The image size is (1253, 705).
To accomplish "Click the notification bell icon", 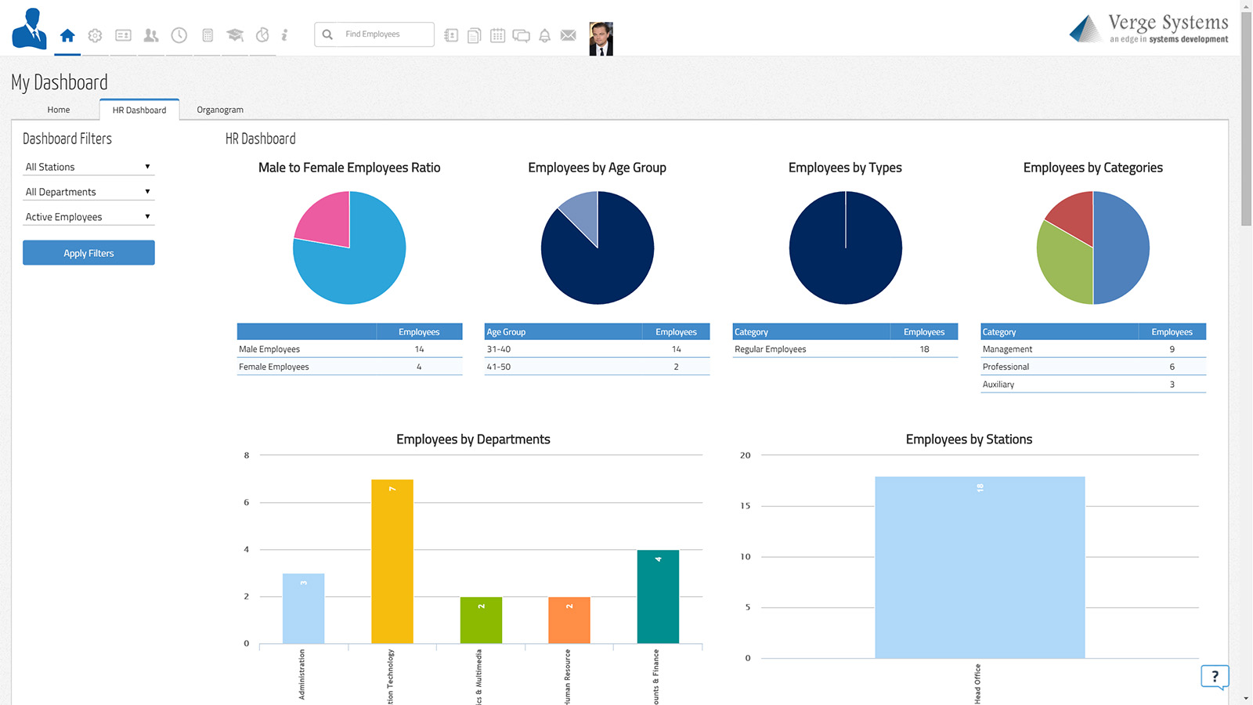I will click(x=544, y=35).
